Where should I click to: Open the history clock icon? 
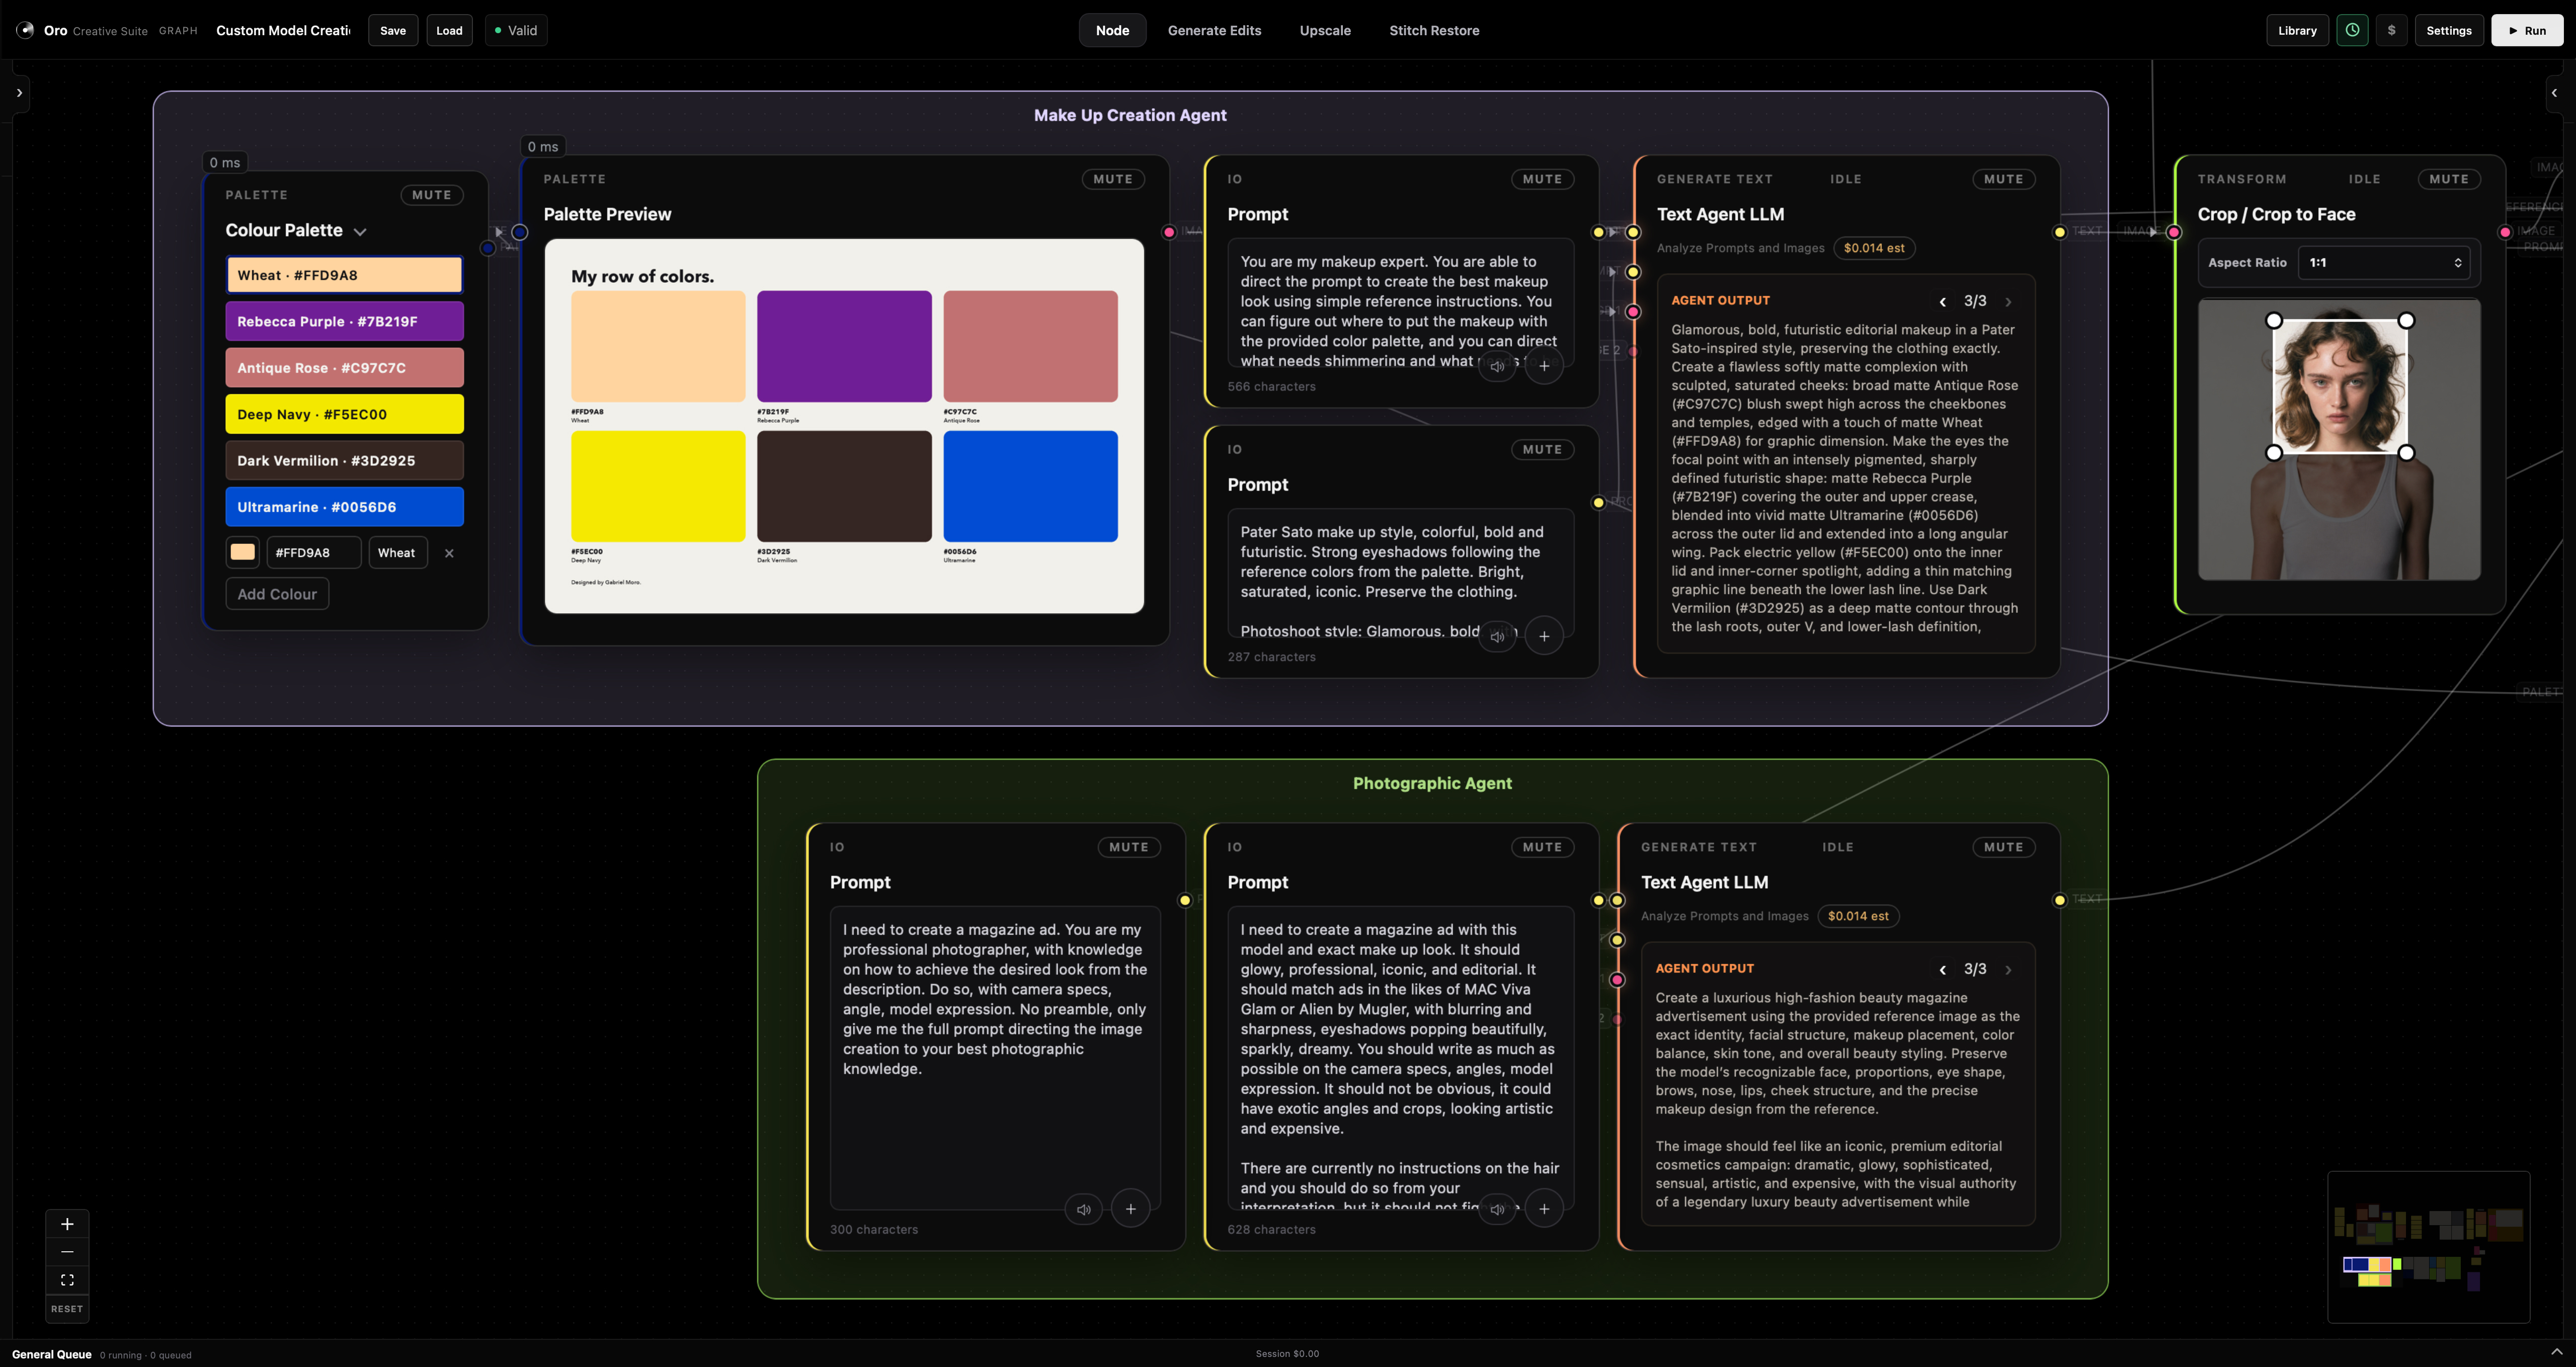point(2352,30)
